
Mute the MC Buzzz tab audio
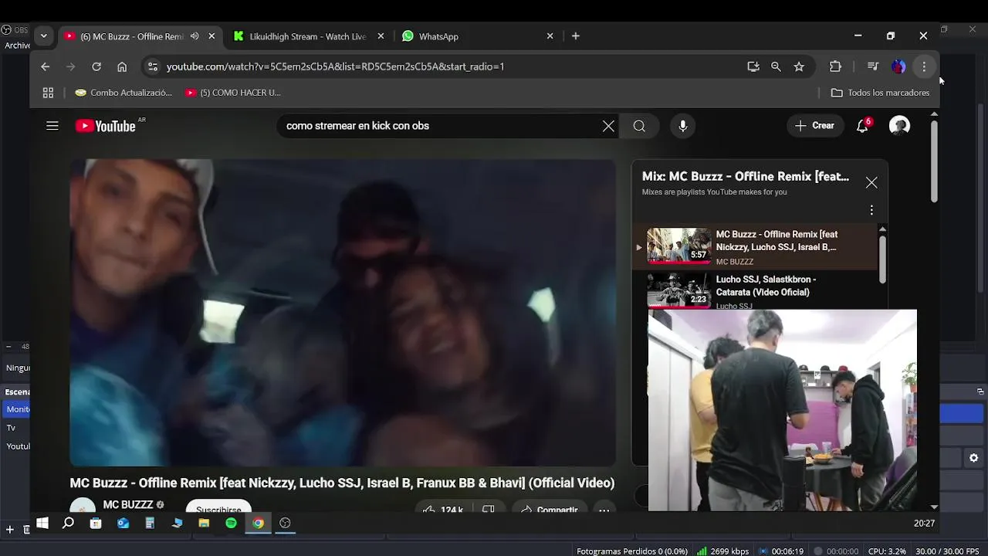point(195,36)
